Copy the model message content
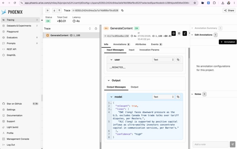Image resolution: width=237 pixels, height=149 pixels. (178, 97)
